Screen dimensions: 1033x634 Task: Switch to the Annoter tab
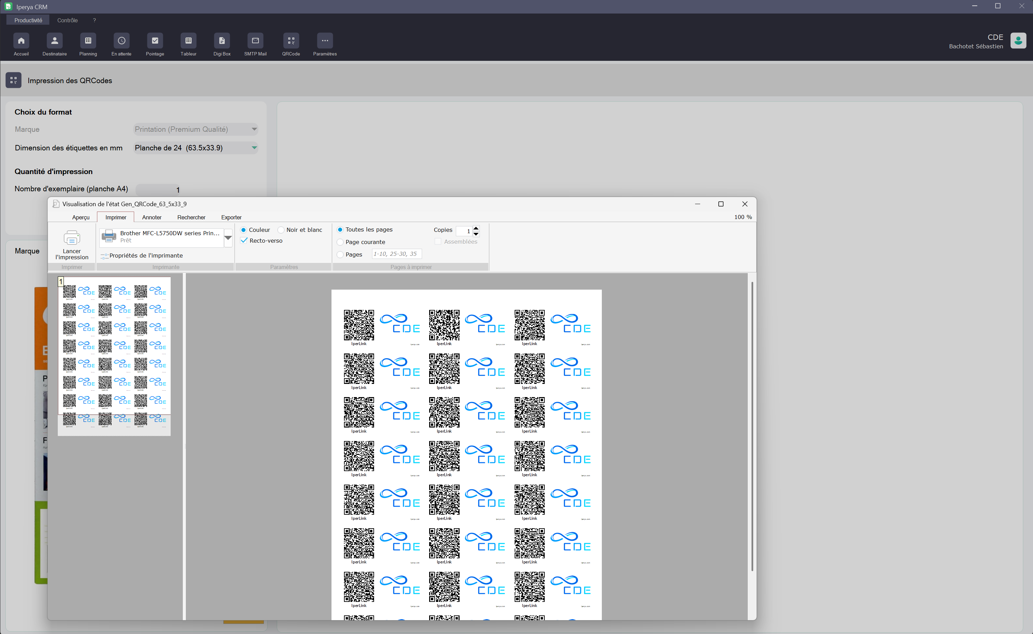tap(152, 217)
